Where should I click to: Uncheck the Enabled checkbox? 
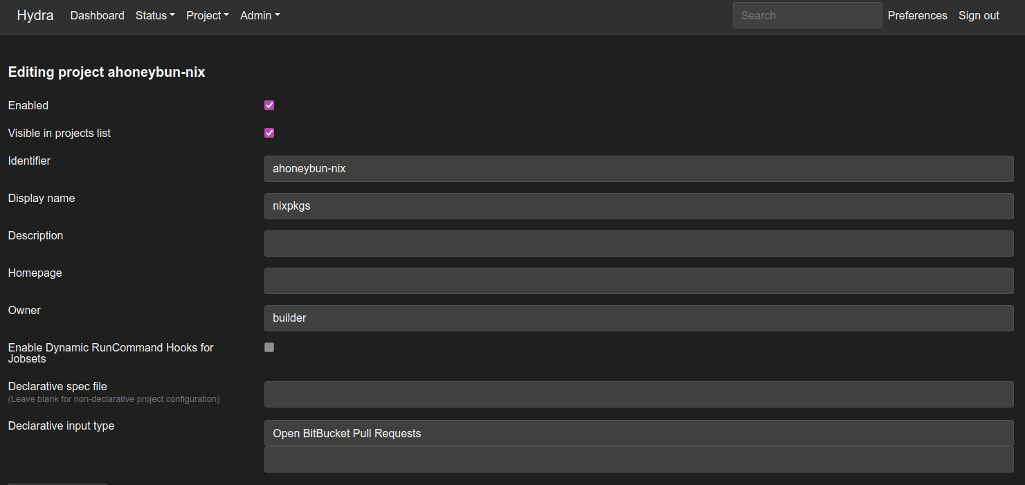click(269, 105)
